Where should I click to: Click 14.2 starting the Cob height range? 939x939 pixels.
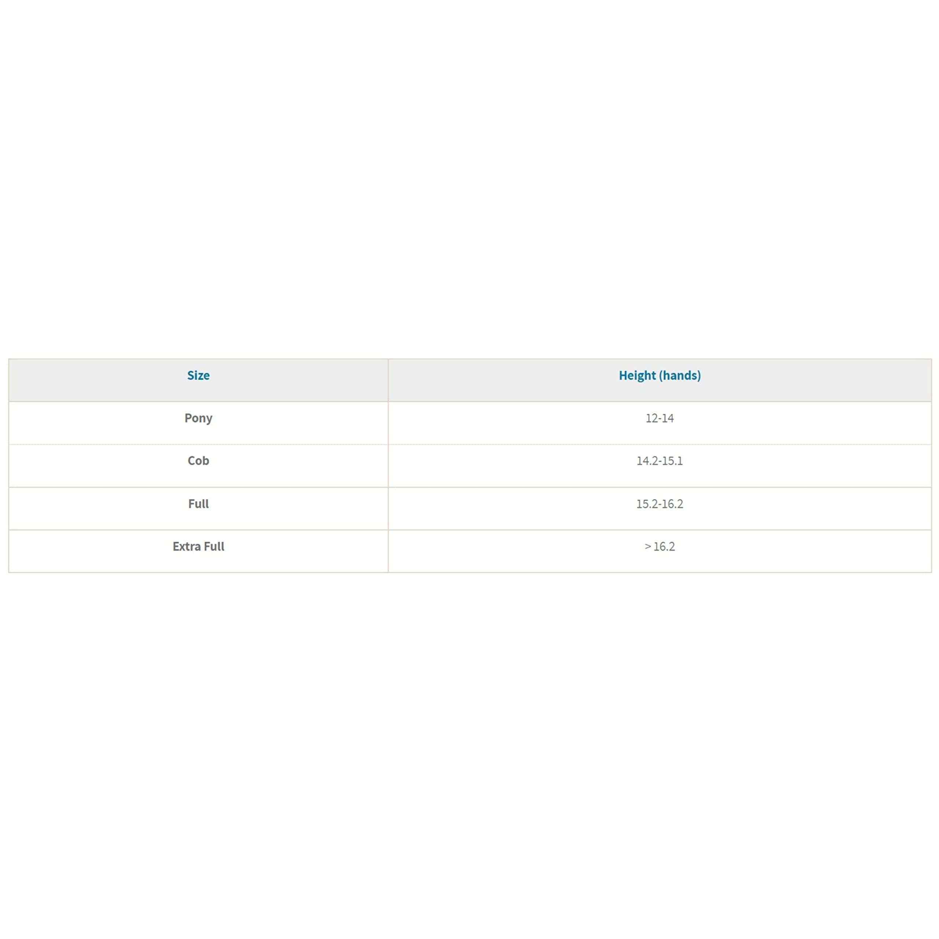tap(647, 461)
